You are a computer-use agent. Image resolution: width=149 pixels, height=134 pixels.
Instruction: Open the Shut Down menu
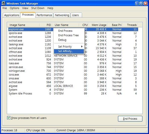38,8
